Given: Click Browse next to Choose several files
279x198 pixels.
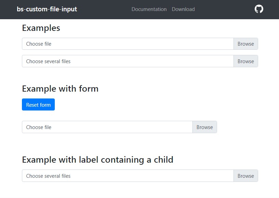Looking at the screenshot, I should [245, 61].
